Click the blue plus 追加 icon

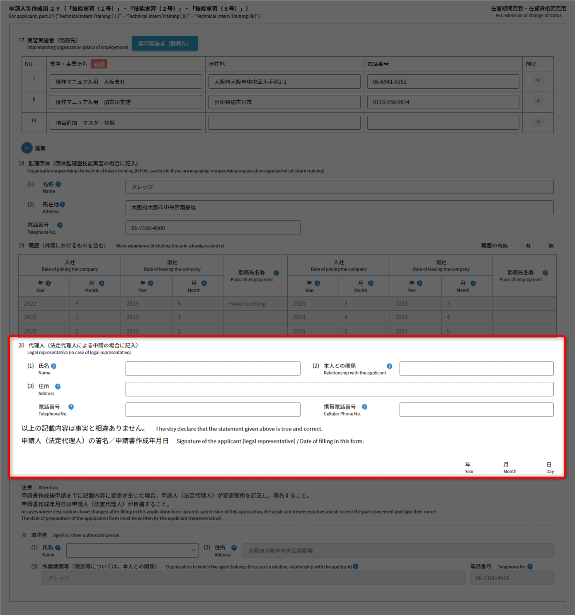coord(27,148)
